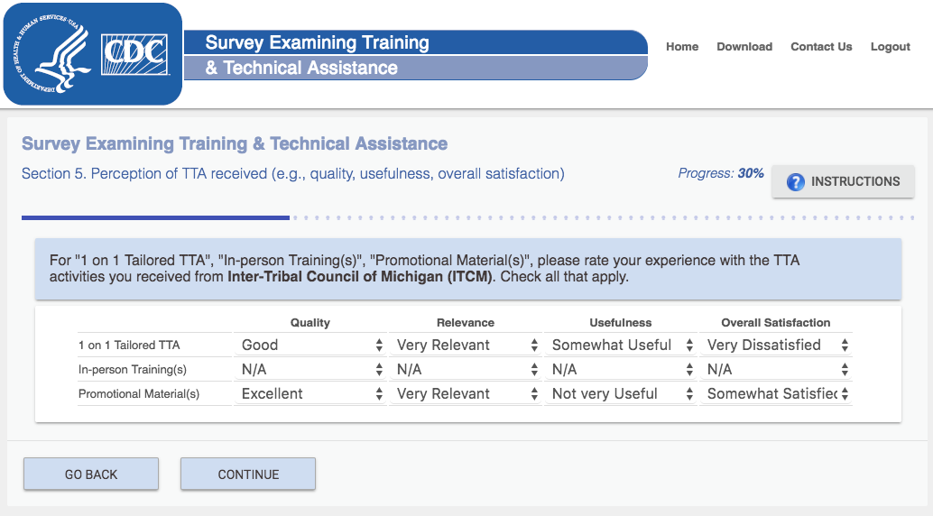Change Usefulness for 1 on 1 Tailored TTA

pyautogui.click(x=623, y=345)
